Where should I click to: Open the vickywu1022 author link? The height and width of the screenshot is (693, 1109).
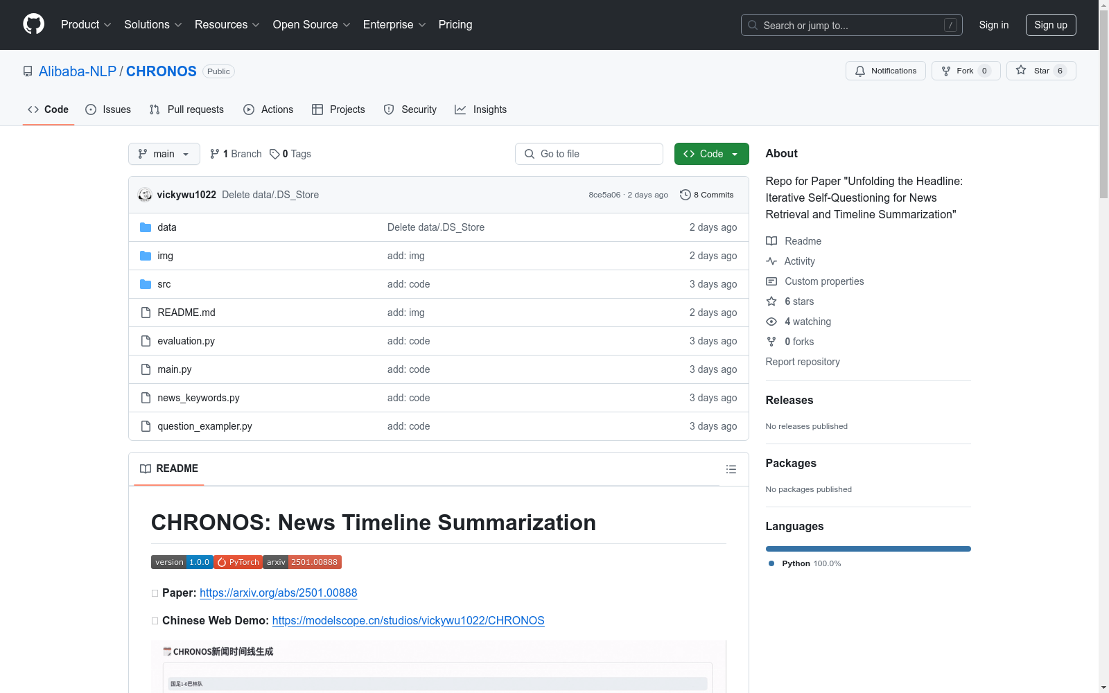tap(186, 195)
